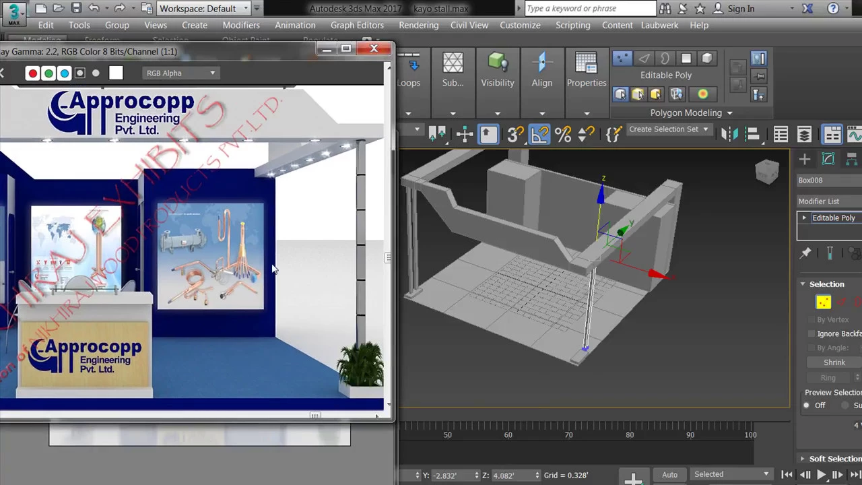Select Border sub-object mode in ribbon
This screenshot has height=485, width=862.
pos(665,59)
